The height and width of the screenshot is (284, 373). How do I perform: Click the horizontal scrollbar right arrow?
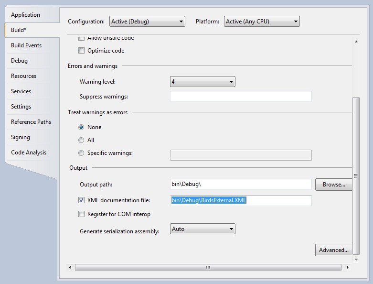(x=348, y=267)
